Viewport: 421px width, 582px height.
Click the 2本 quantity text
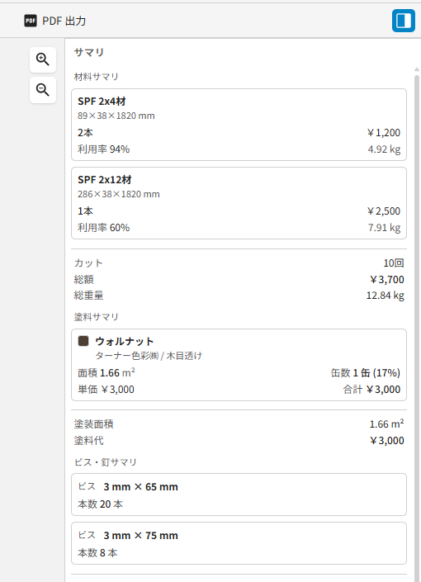(85, 133)
